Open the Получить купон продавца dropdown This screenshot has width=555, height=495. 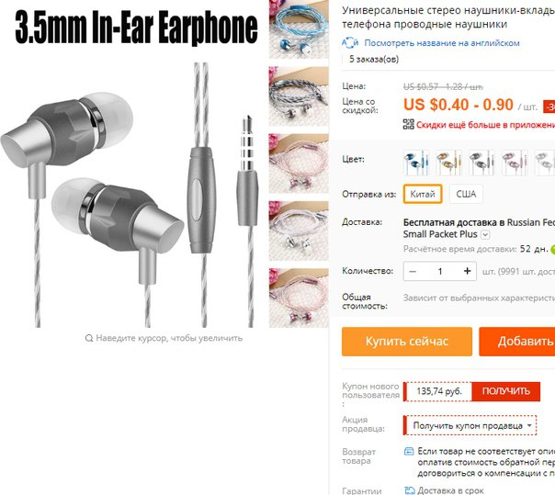click(471, 425)
